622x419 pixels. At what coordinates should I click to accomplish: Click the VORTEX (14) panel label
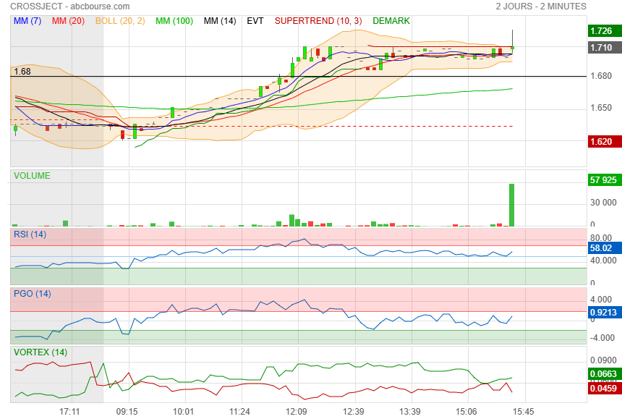41,352
